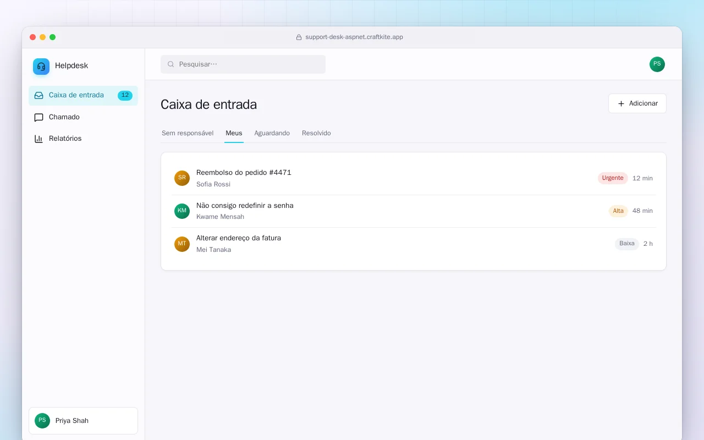Click the Helpdesk brand name
Viewport: 704px width, 440px height.
coord(71,66)
